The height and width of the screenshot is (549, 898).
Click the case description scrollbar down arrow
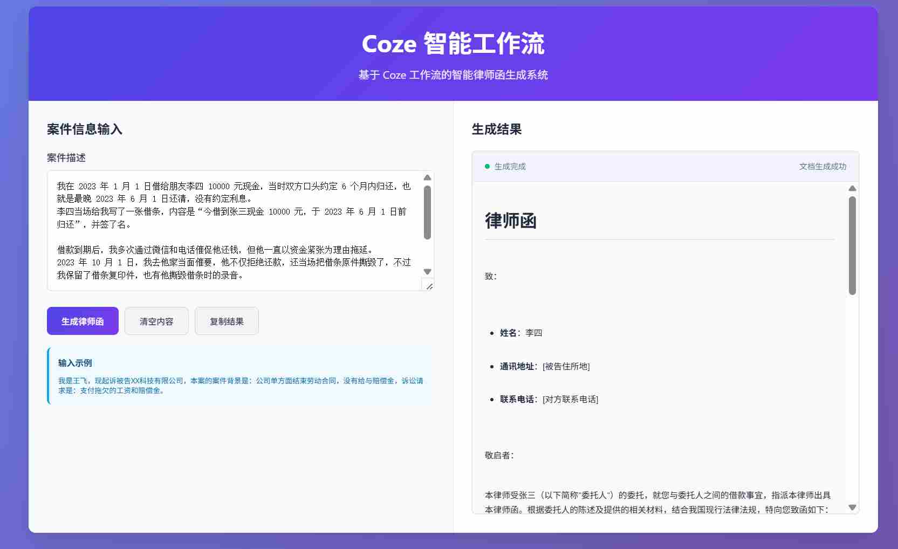click(428, 272)
